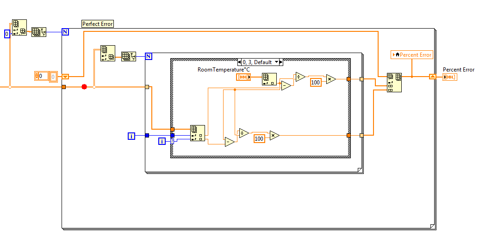Viewport: 498px width, 251px height.
Task: Select the lower Subtract function node
Action: pyautogui.click(x=230, y=142)
